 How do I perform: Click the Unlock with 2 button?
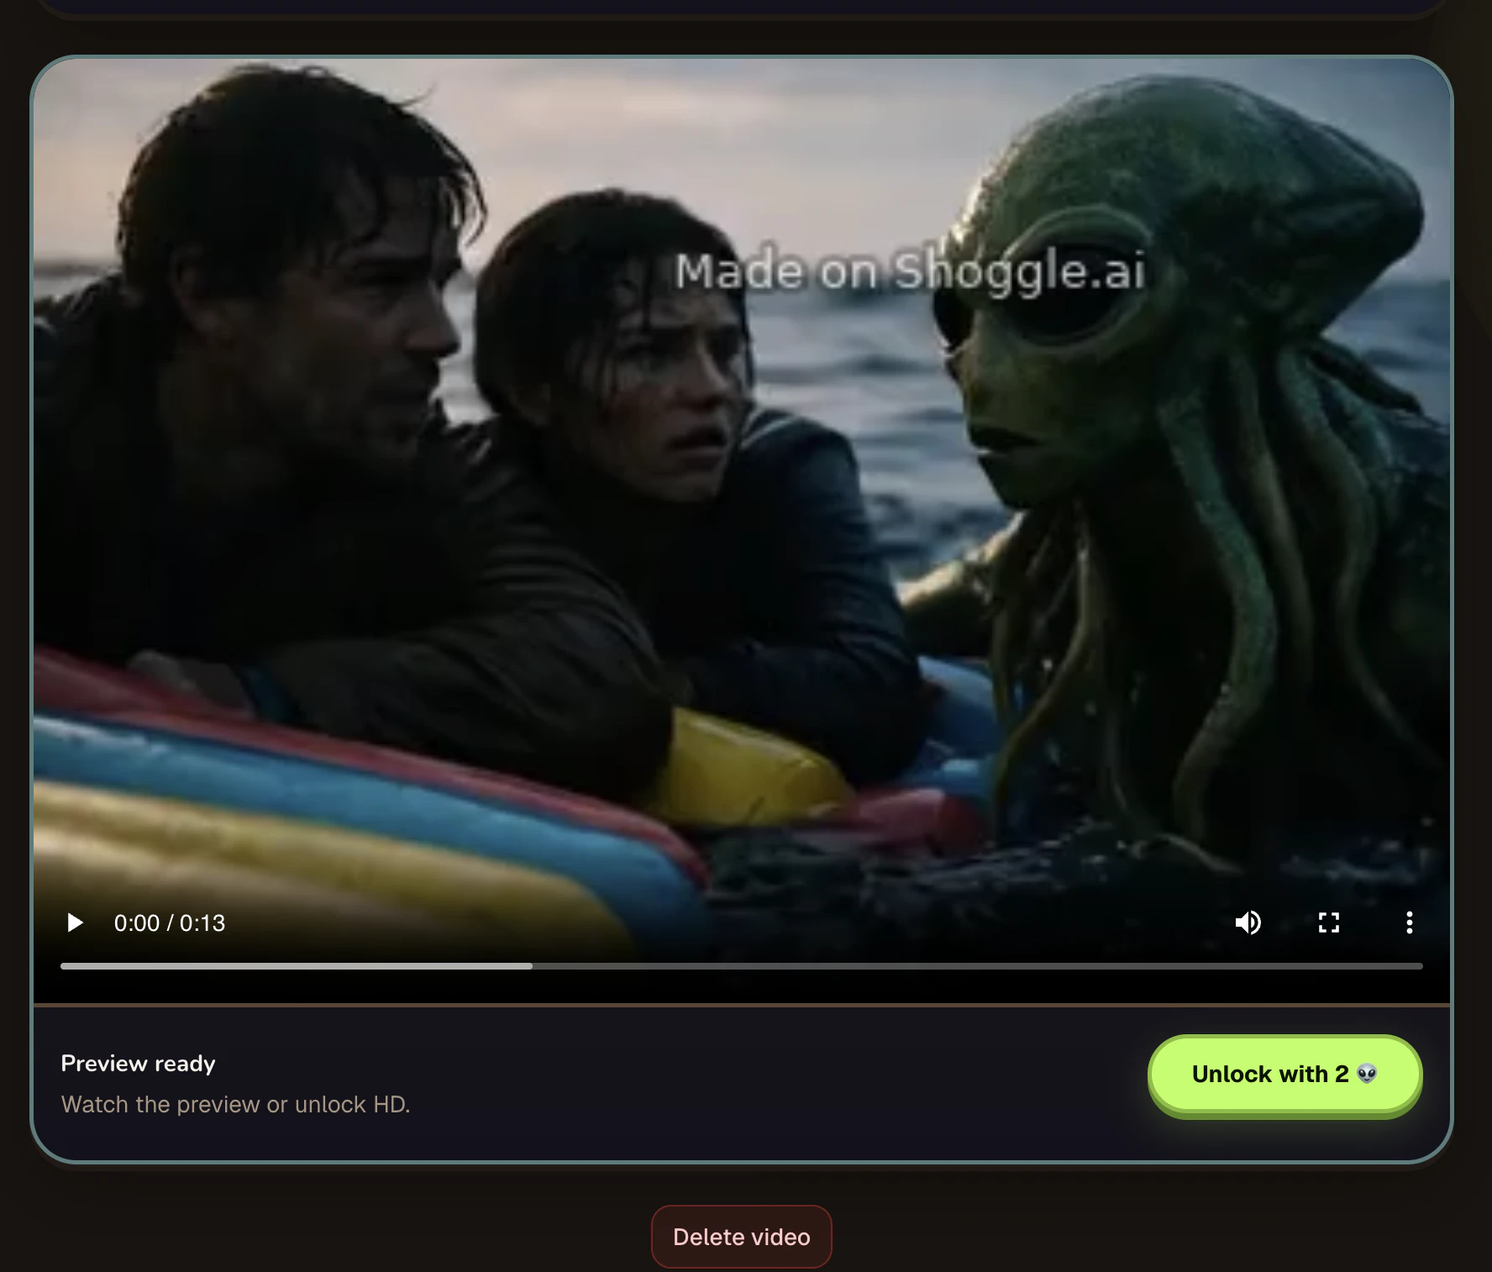pos(1284,1075)
